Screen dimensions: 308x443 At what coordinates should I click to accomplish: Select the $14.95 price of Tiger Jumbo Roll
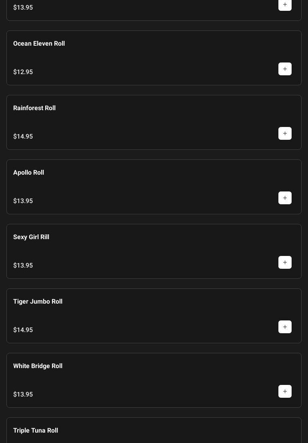click(x=23, y=330)
